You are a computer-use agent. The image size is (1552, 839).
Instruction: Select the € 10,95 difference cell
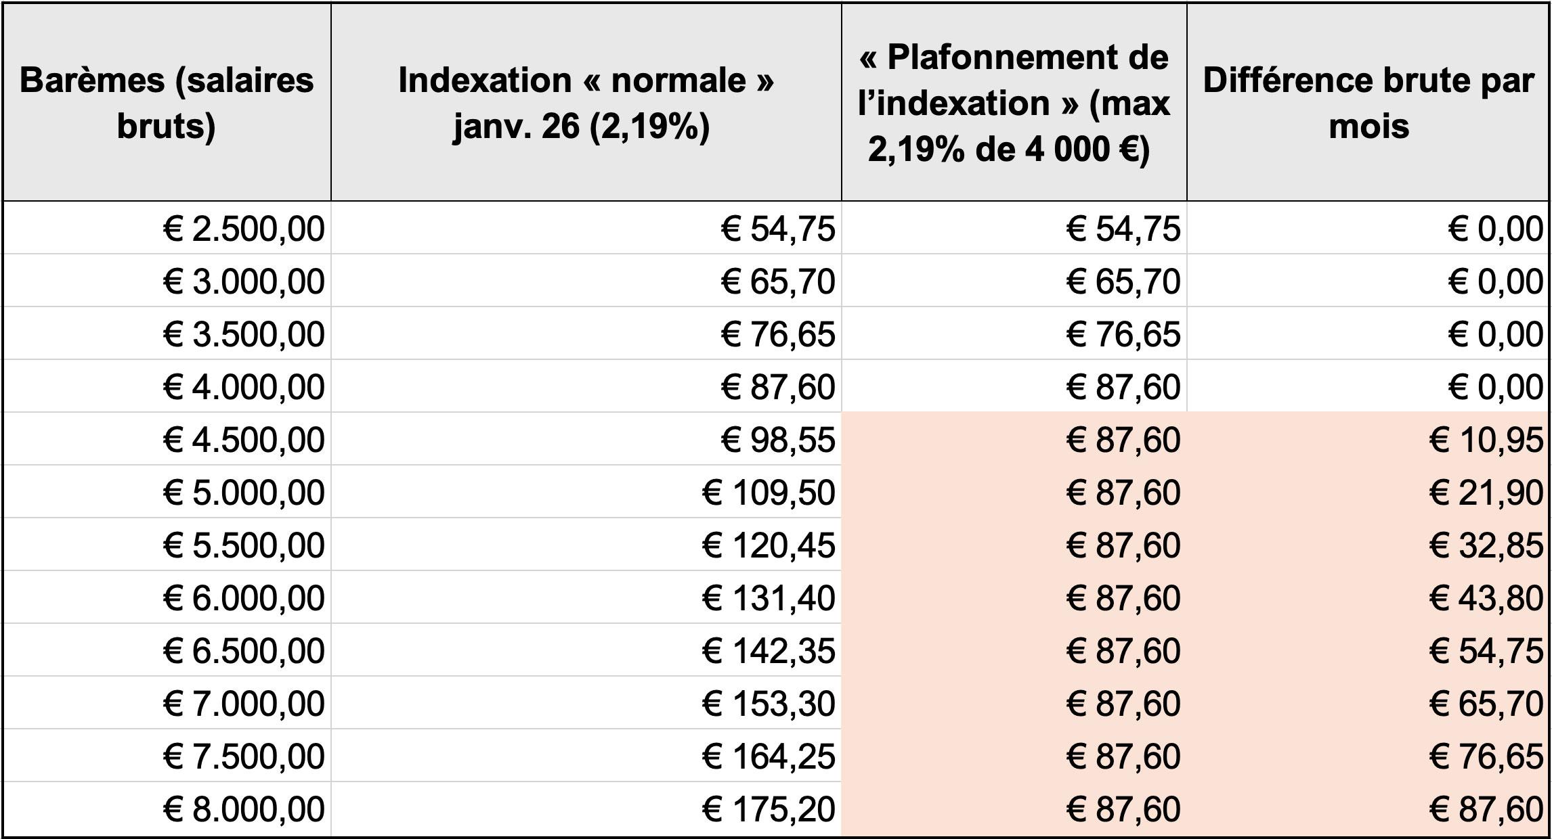coord(1486,440)
